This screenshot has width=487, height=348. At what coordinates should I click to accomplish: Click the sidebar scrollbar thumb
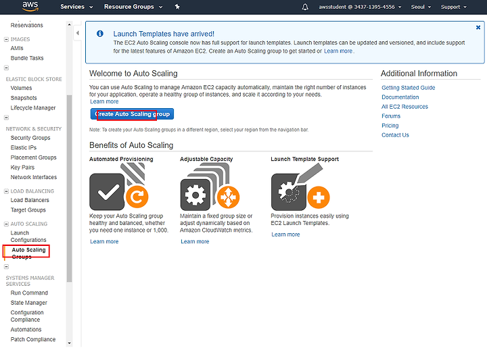[69, 189]
